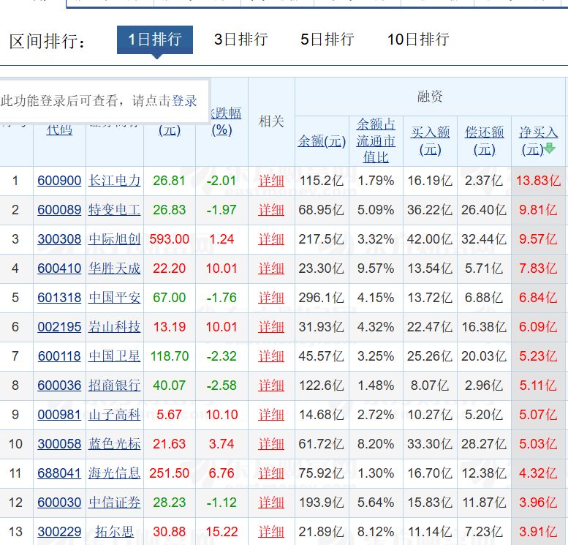Image resolution: width=568 pixels, height=545 pixels.
Task: Open 详细 link for 拓尔思
Action: click(271, 532)
